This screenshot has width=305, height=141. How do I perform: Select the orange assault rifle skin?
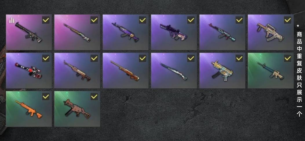[x=29, y=109]
